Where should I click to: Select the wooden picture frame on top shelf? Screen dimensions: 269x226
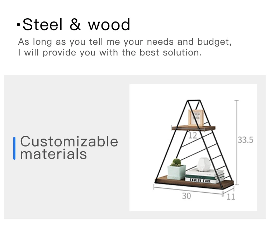click(x=196, y=118)
